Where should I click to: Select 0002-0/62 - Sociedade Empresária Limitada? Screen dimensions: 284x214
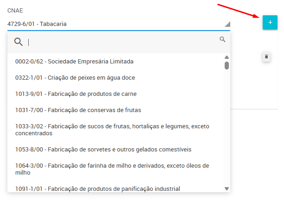pyautogui.click(x=74, y=61)
